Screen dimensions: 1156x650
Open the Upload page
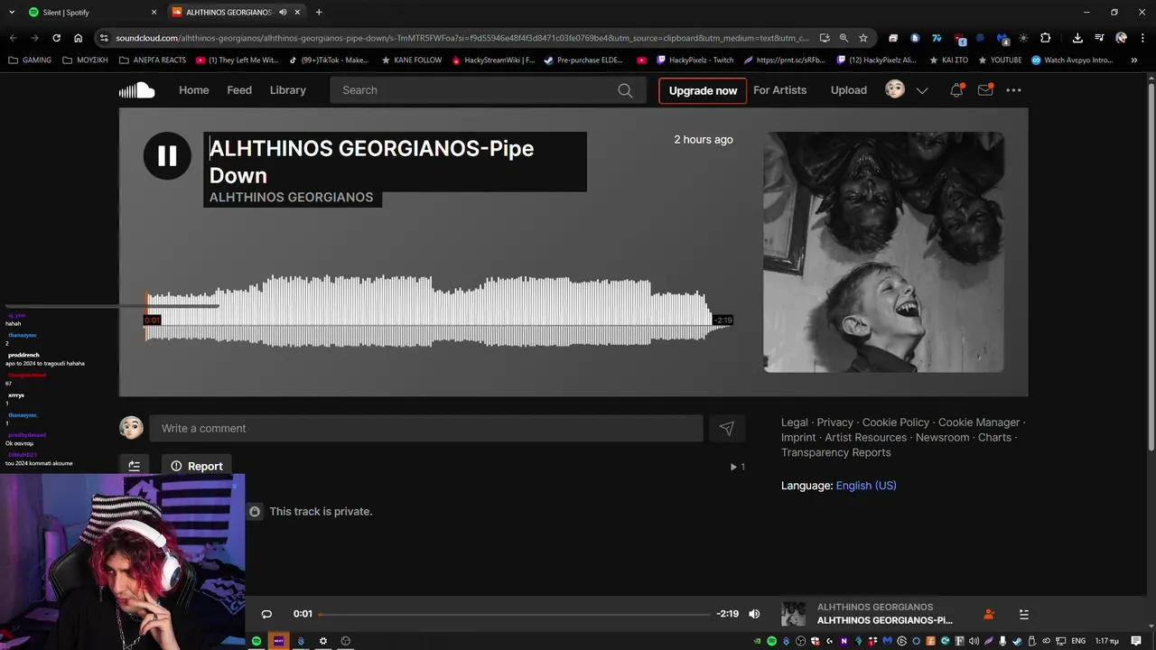pos(848,90)
